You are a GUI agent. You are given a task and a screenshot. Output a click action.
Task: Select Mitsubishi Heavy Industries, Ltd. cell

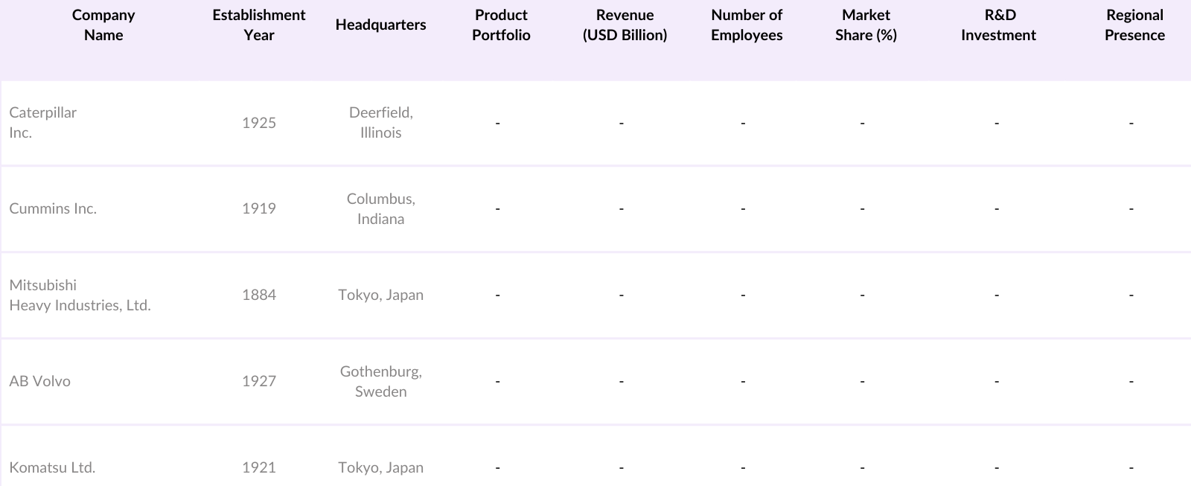click(80, 295)
